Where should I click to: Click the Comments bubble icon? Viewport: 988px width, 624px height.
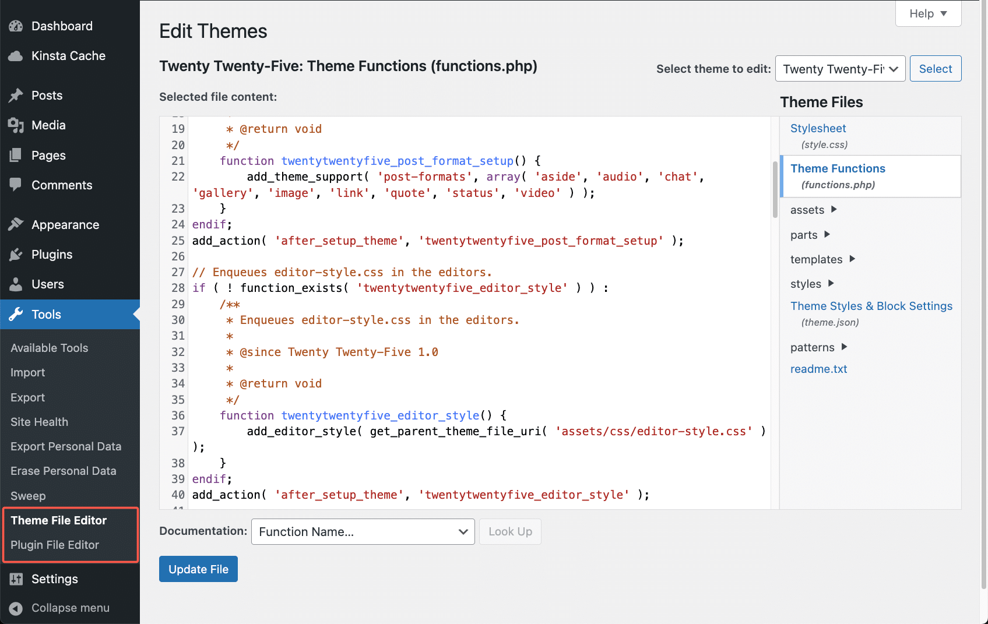(16, 185)
